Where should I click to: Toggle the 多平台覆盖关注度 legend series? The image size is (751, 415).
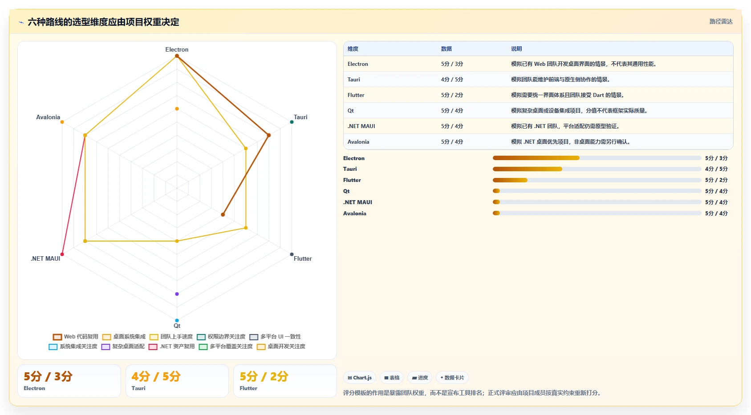[226, 347]
